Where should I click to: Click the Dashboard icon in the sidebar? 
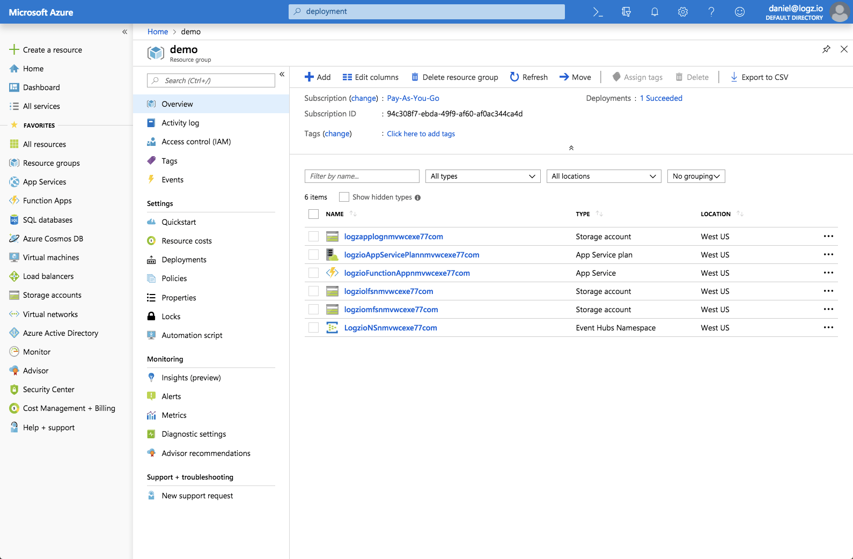click(14, 87)
